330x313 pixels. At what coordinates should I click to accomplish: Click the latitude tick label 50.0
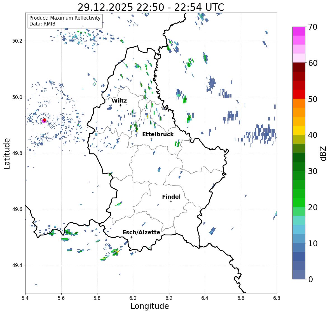point(17,97)
